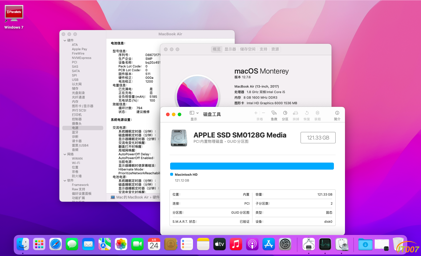This screenshot has width=421, height=256.
Task: Select USB in the hardware list
Action: tap(75, 80)
